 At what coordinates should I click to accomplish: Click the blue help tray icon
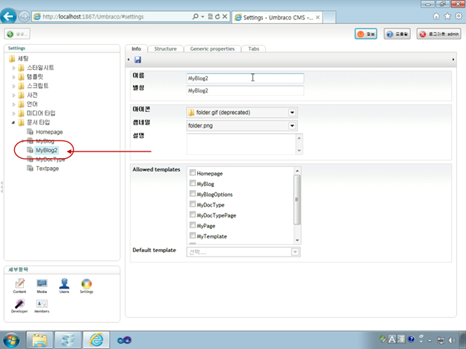(x=411, y=339)
